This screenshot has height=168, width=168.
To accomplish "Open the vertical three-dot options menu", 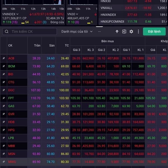I will pyautogui.click(x=138, y=31).
